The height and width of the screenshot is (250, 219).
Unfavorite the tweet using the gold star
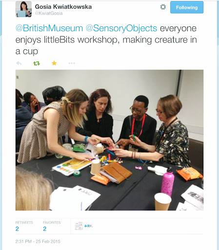(x=54, y=63)
